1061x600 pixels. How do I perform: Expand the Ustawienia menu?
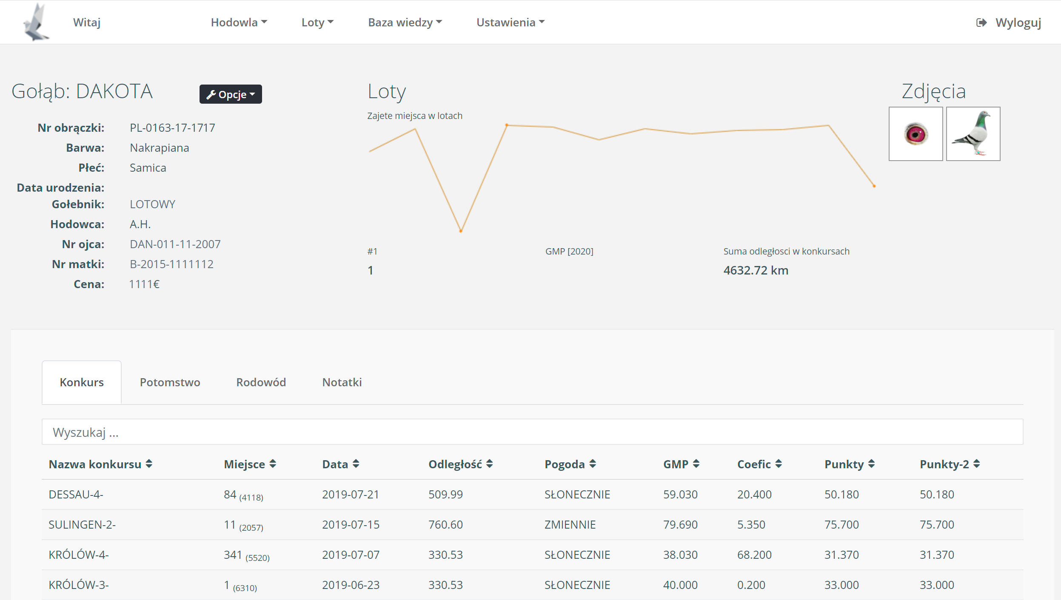pyautogui.click(x=510, y=23)
